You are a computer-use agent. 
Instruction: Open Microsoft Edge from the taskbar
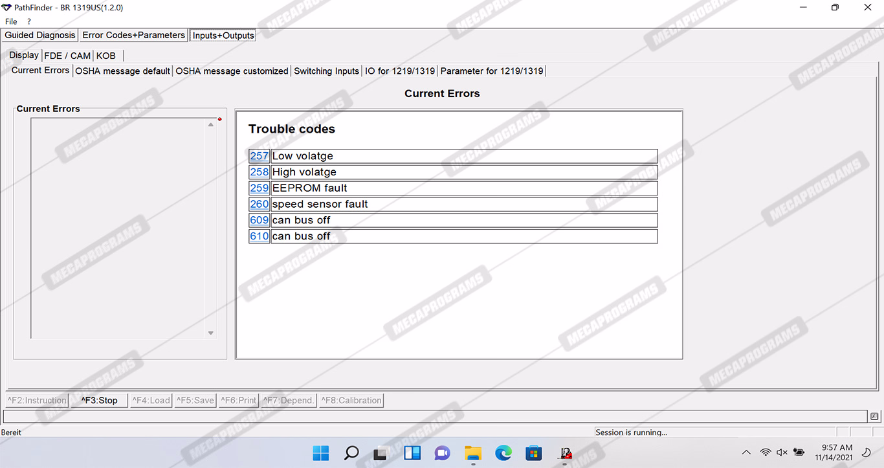pos(503,452)
